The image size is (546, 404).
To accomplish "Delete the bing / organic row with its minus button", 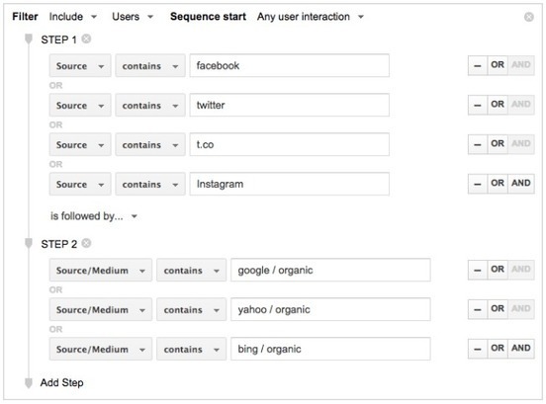I will 478,349.
